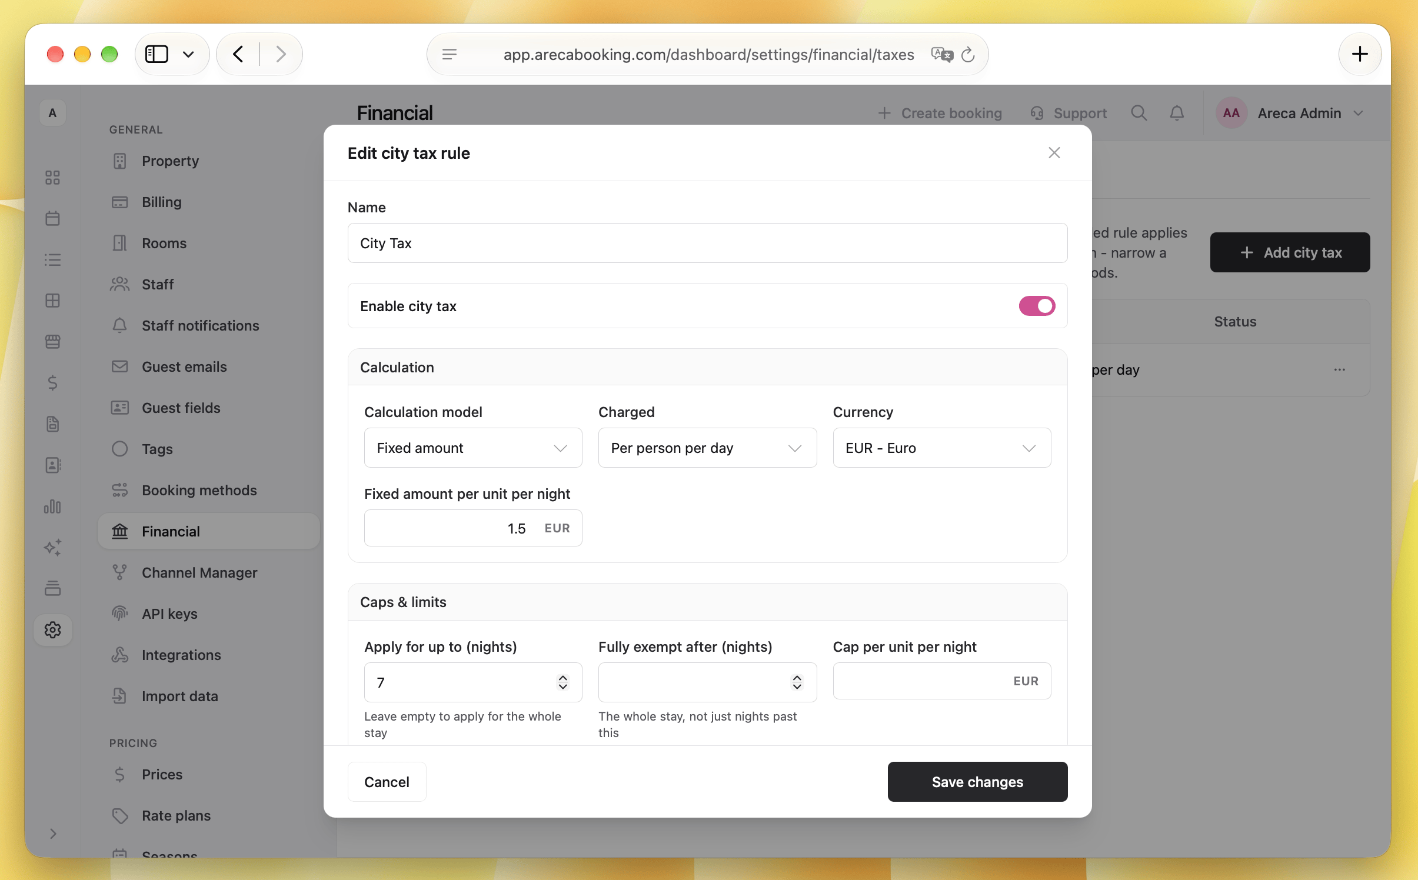Screen dimensions: 1418x880
Task: Click the stacked layers icon in left rail
Action: point(52,589)
